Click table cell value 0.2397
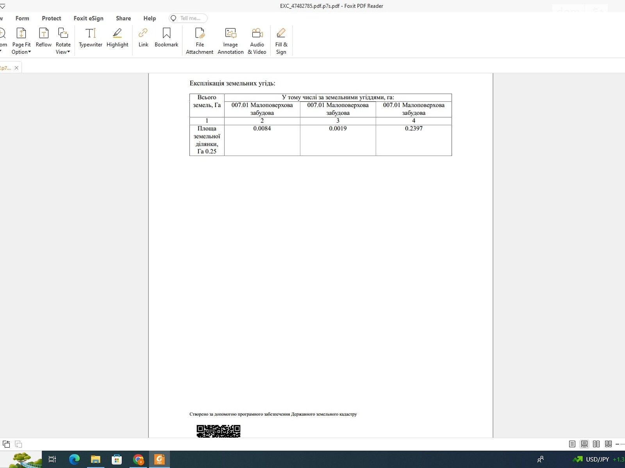 pos(414,128)
